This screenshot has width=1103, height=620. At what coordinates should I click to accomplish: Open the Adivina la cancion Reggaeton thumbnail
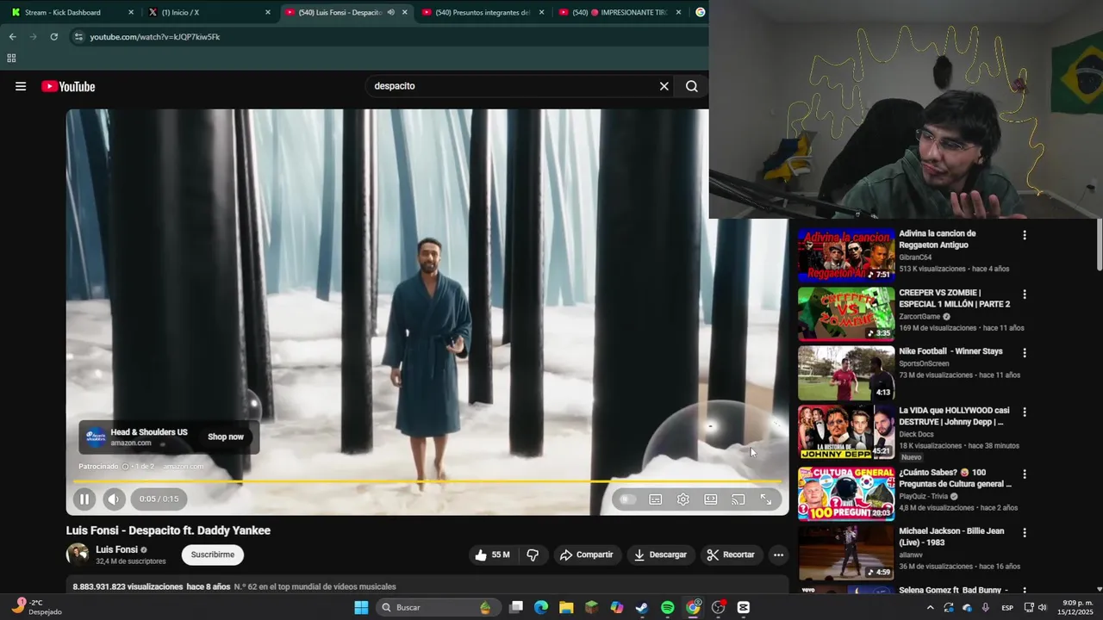pos(846,255)
